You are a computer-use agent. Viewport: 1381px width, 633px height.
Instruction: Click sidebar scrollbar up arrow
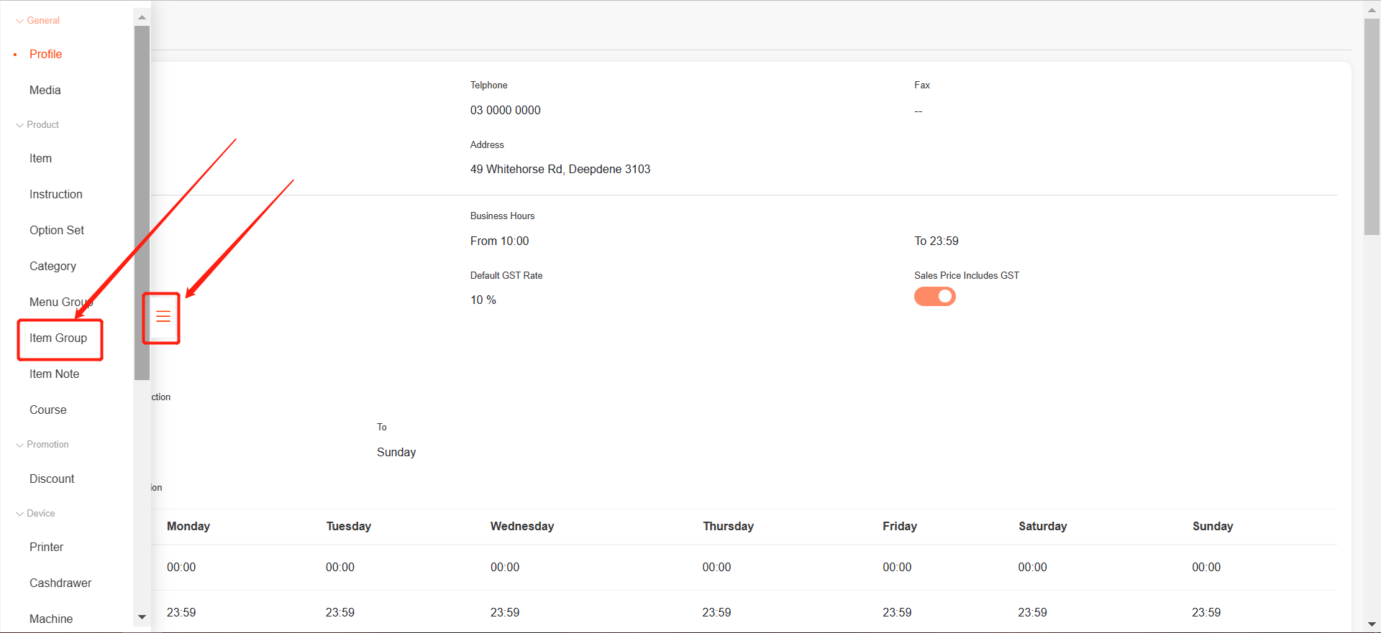pyautogui.click(x=142, y=17)
